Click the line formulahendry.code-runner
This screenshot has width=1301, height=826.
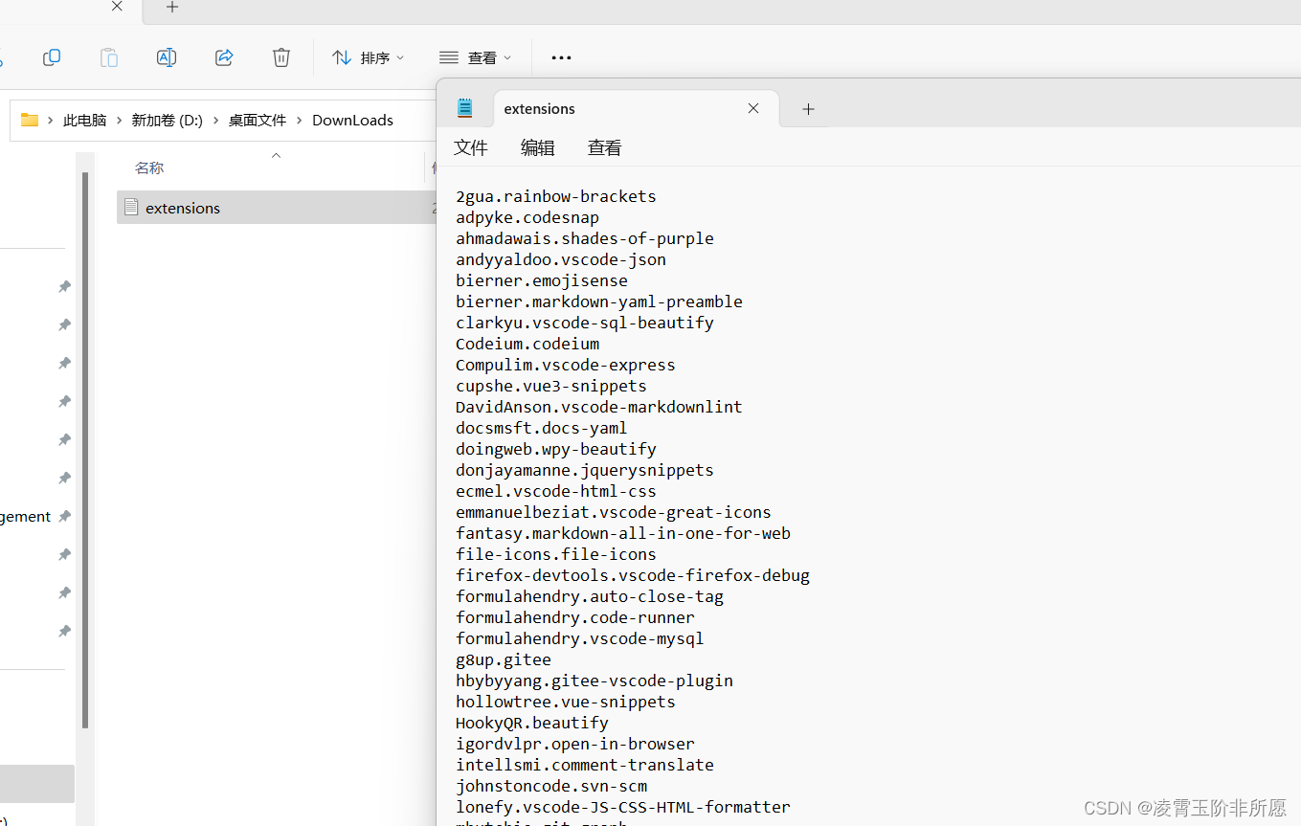575,617
